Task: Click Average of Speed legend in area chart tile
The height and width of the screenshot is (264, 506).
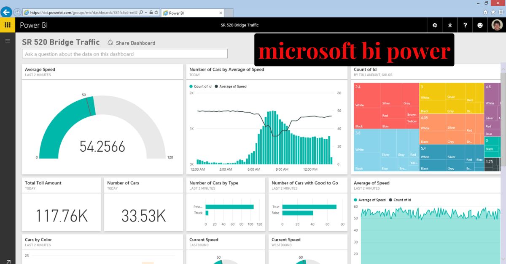Action: click(370, 200)
